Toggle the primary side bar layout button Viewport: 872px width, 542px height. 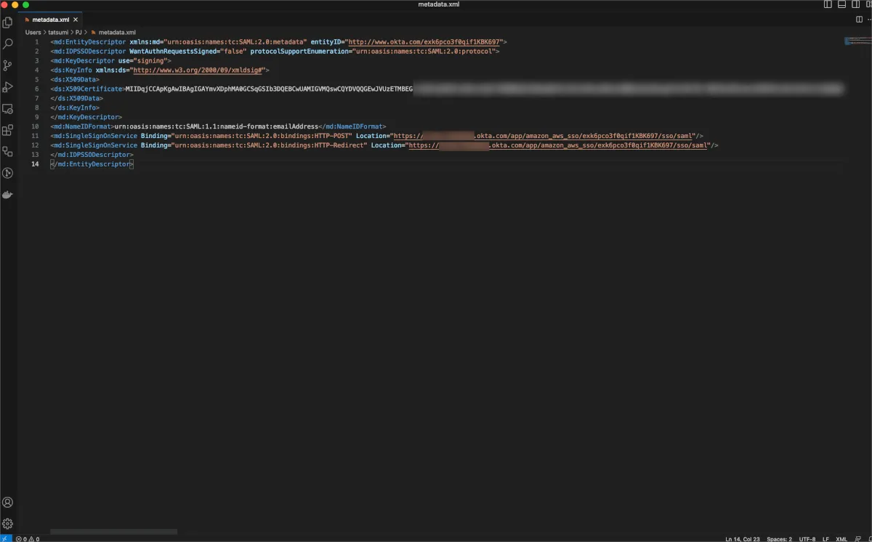click(828, 4)
